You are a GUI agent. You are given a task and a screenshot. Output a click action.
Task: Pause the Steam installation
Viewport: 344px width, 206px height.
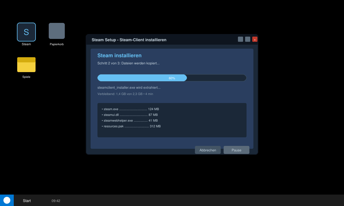click(x=236, y=150)
